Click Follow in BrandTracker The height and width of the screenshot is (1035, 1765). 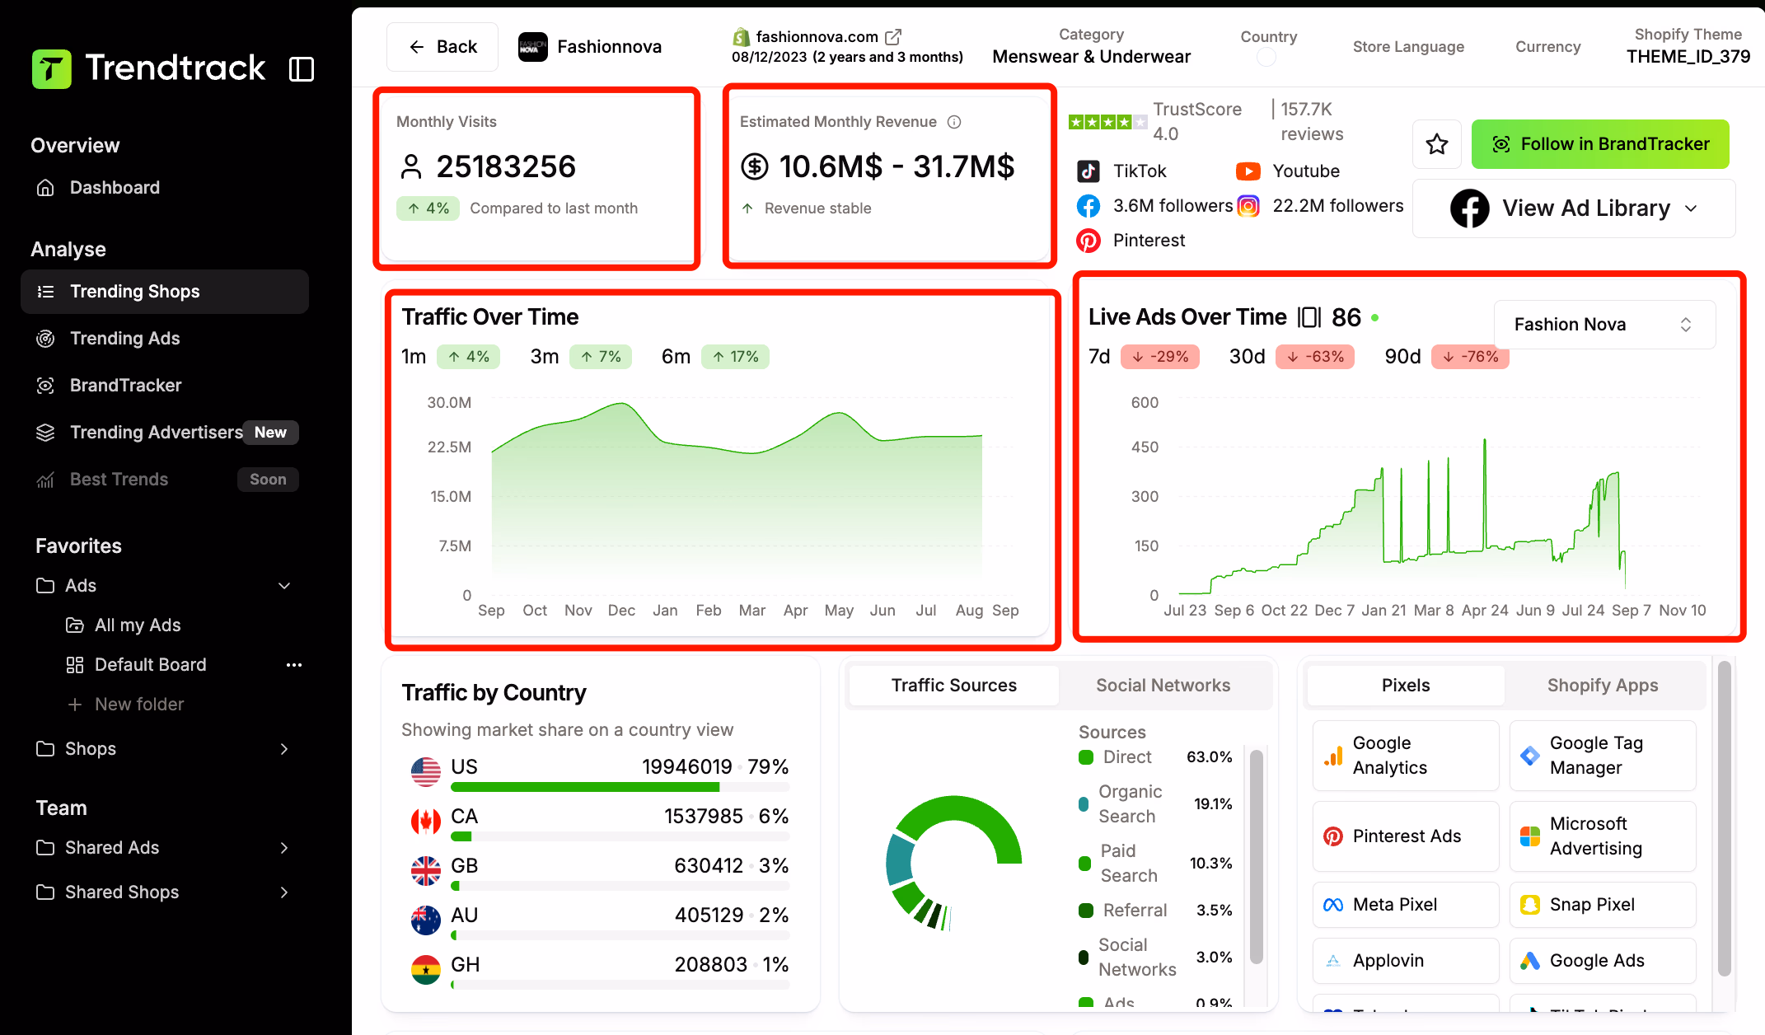[x=1599, y=143]
